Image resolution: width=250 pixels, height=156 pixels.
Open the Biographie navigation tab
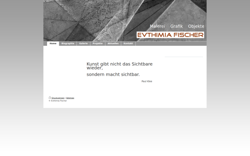pyautogui.click(x=68, y=43)
